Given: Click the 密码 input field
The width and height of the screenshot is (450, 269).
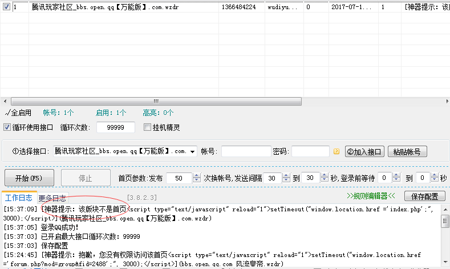Looking at the screenshot, I should point(310,151).
